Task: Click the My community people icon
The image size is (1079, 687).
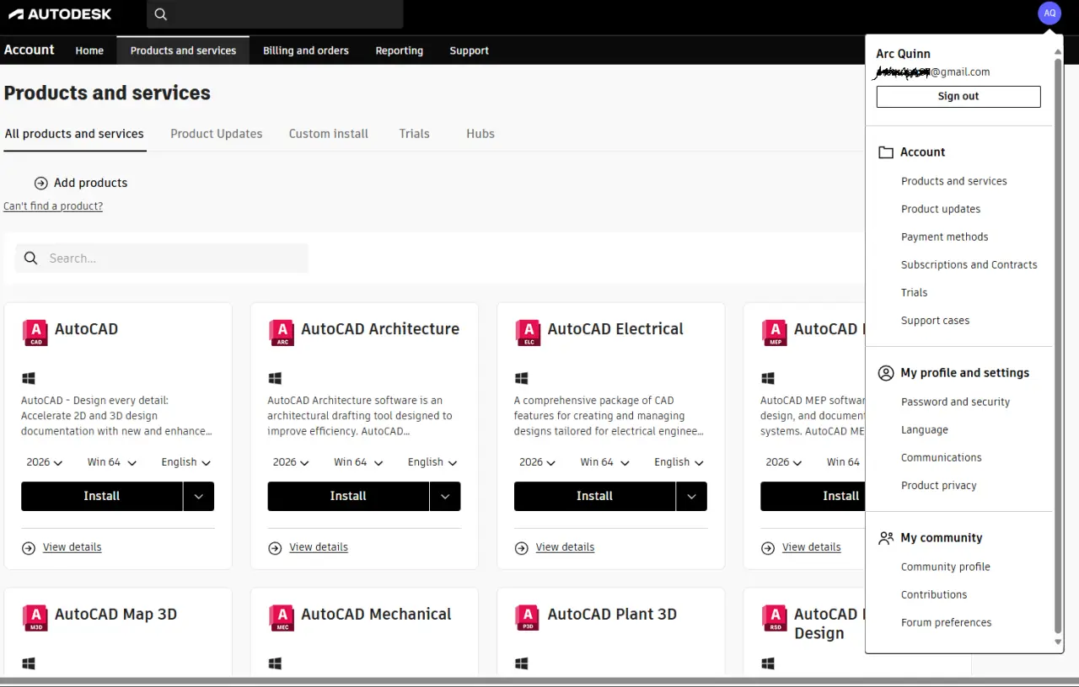Action: click(x=886, y=538)
